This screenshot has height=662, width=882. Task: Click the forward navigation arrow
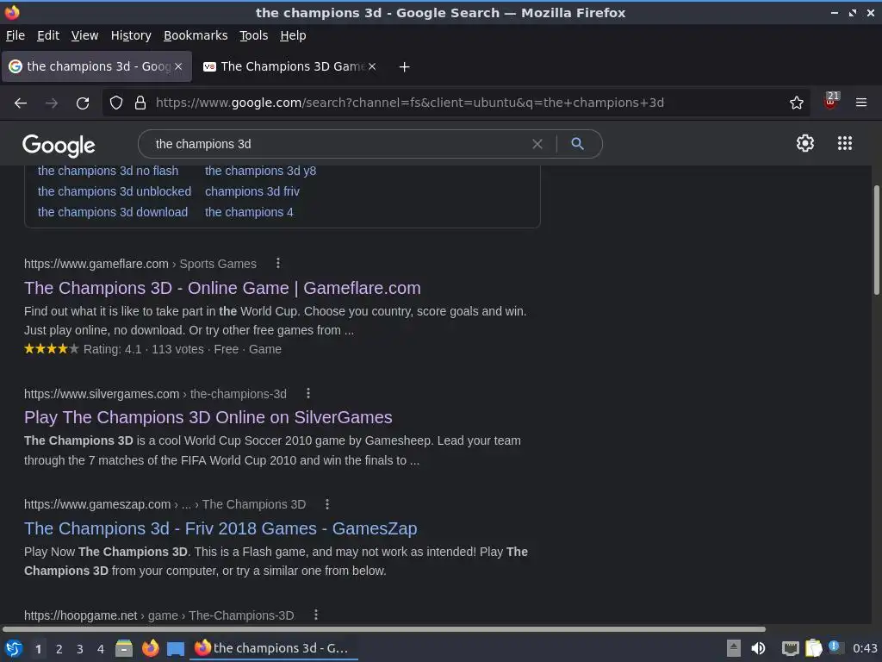tap(51, 103)
